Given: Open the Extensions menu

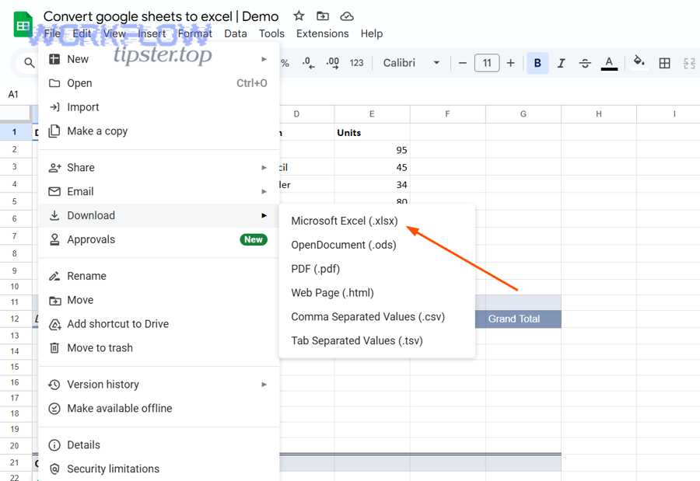Looking at the screenshot, I should click(x=322, y=33).
